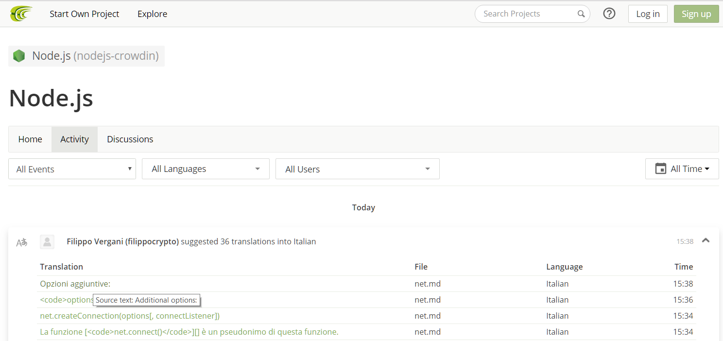Click the green Sign up button
Viewport: 723px width, 341px height.
696,14
